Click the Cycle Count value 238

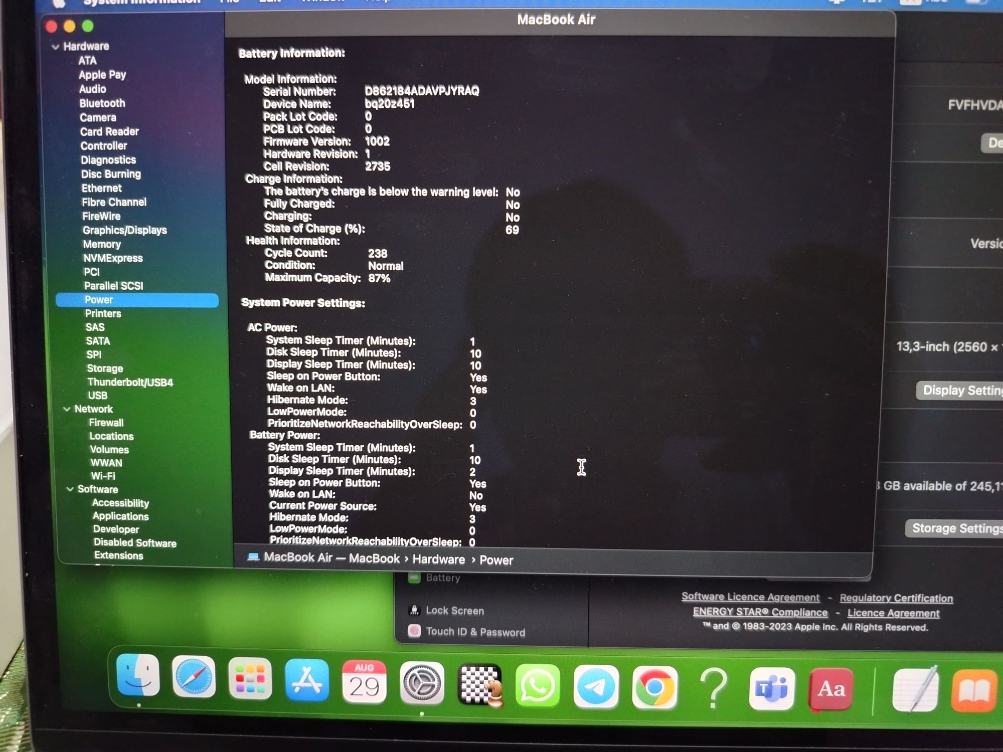click(x=378, y=253)
